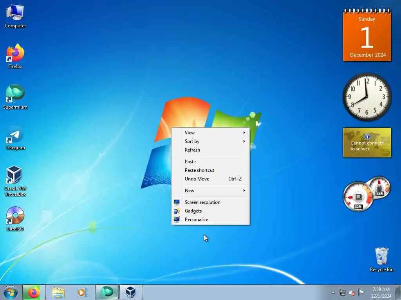Viewport: 401px width, 300px height.
Task: Click the arrow beside Sort by
Action: [x=244, y=141]
